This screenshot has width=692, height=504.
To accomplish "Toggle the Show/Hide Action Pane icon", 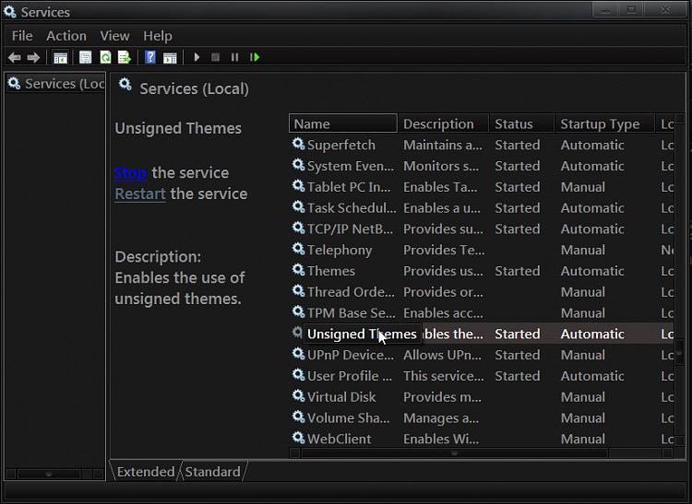I will click(170, 57).
